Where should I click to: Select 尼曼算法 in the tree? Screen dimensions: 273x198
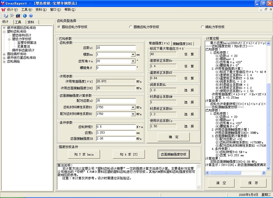[23, 46]
